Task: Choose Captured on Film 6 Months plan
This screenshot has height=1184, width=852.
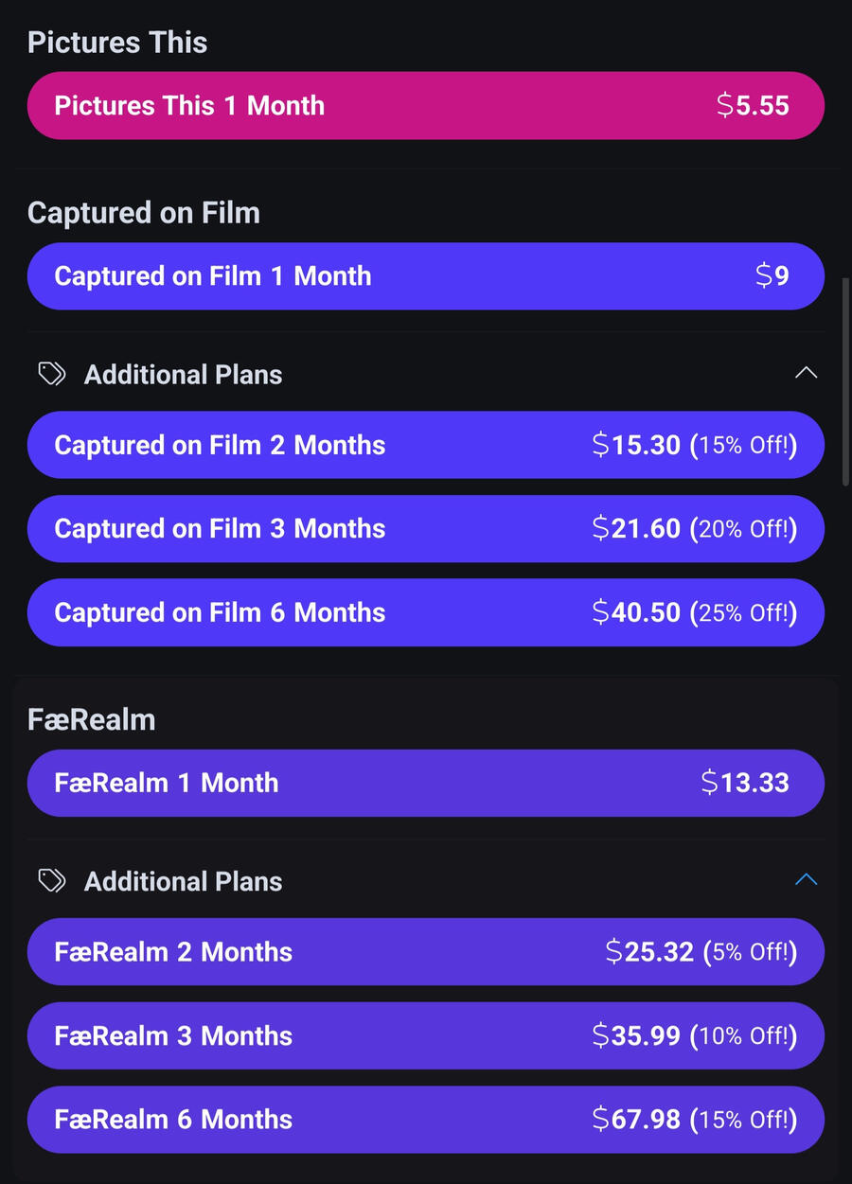Action: (425, 612)
